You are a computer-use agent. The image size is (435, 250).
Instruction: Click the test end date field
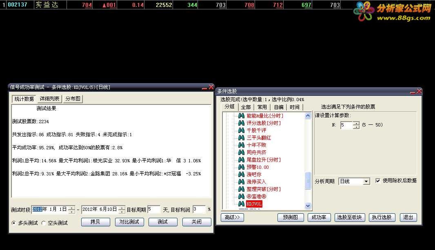(x=100, y=210)
